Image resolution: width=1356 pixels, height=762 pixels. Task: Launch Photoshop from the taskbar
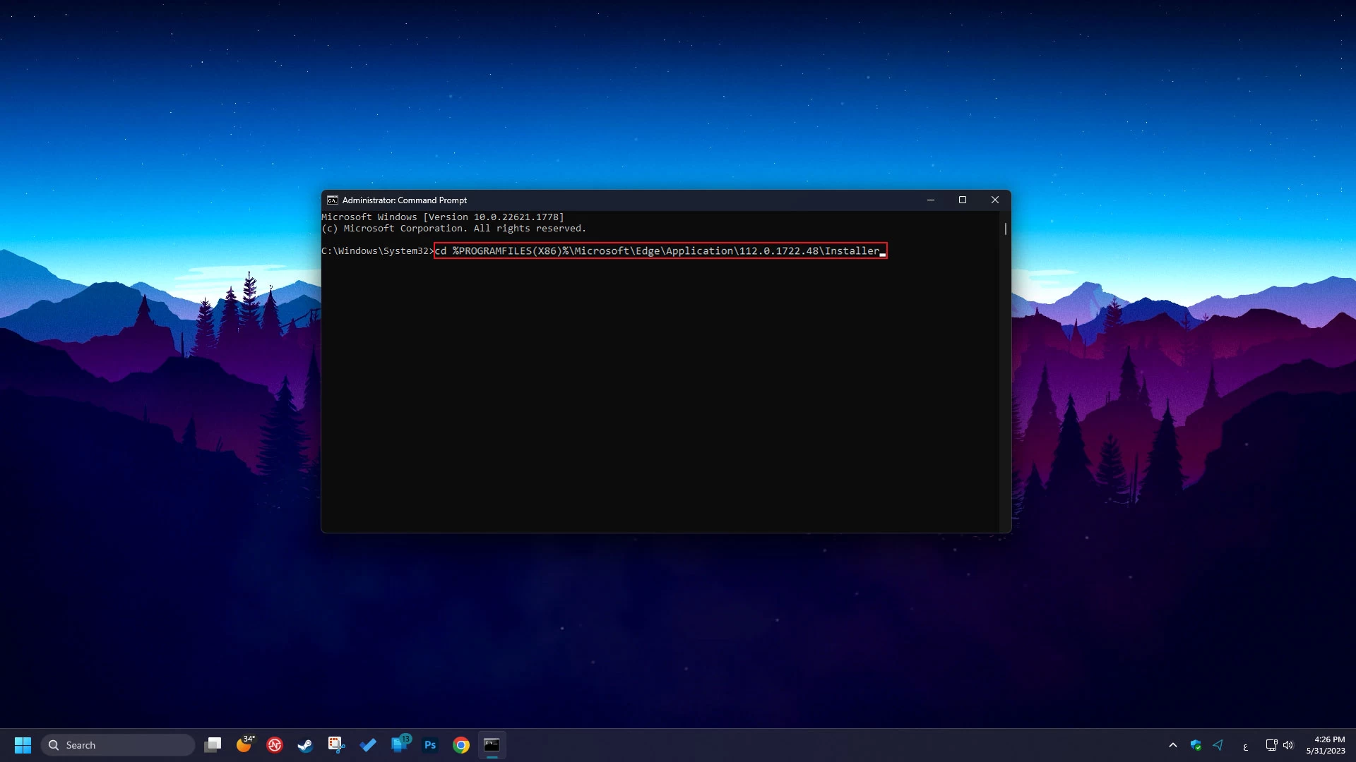[430, 745]
